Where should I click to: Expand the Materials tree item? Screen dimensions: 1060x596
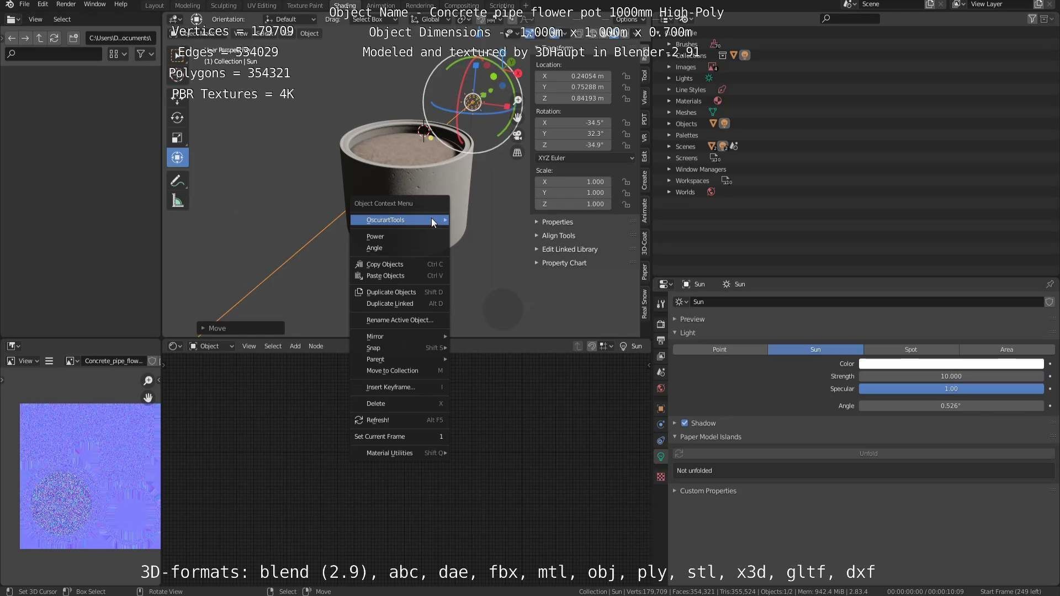click(669, 101)
